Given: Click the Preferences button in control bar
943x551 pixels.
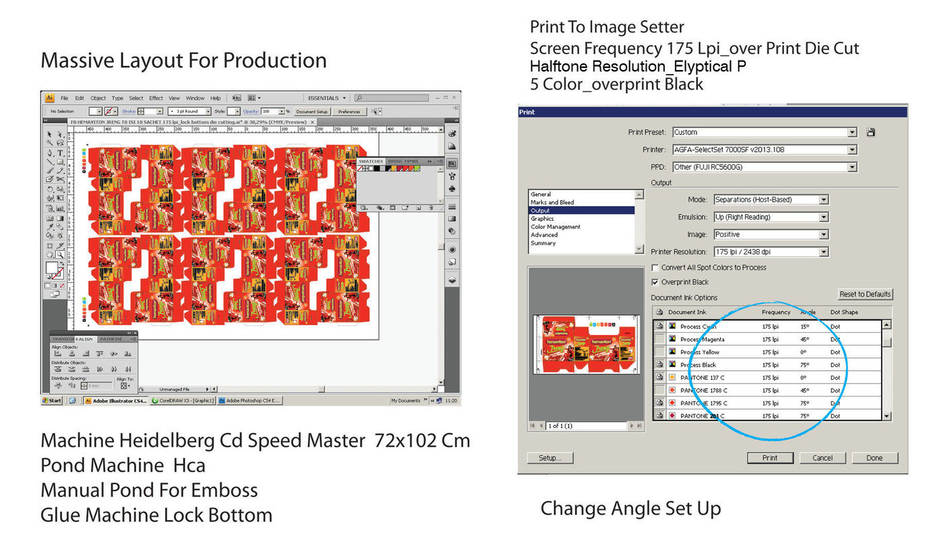Looking at the screenshot, I should [349, 112].
